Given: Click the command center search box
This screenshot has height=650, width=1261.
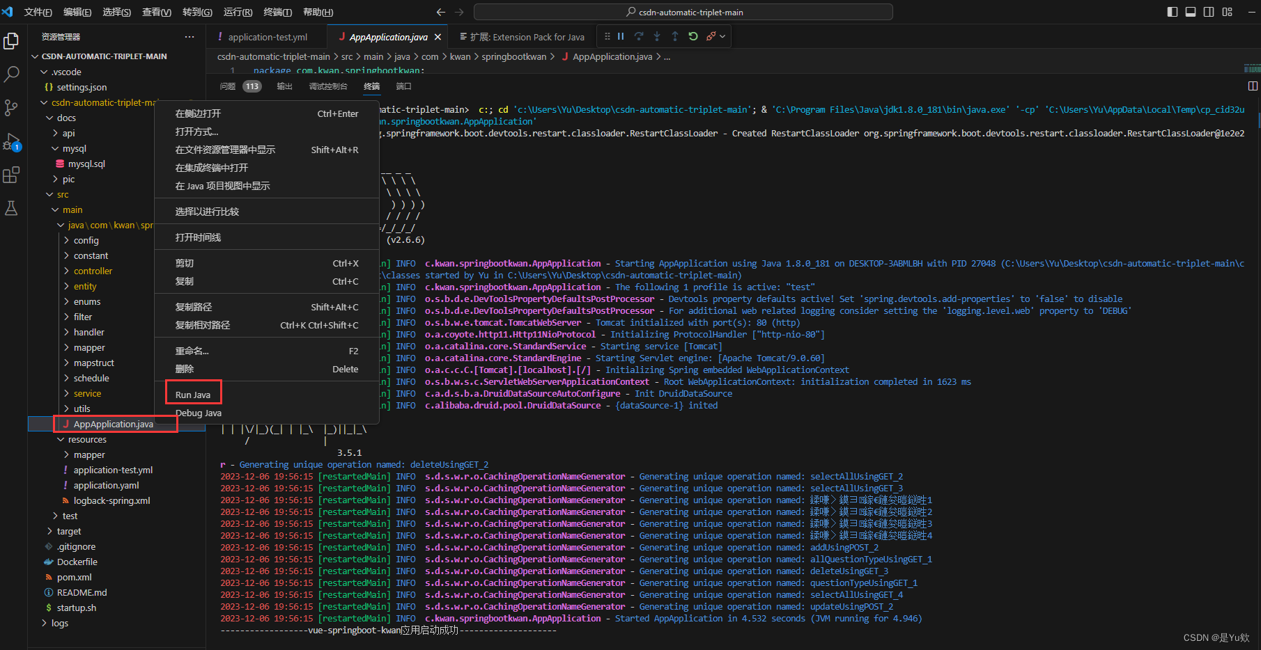Looking at the screenshot, I should pos(683,11).
